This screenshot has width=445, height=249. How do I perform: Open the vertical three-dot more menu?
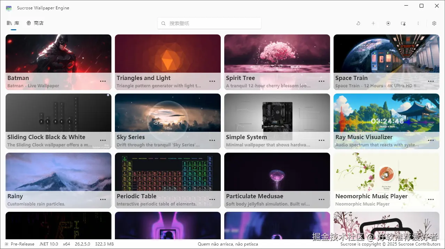coord(418,23)
